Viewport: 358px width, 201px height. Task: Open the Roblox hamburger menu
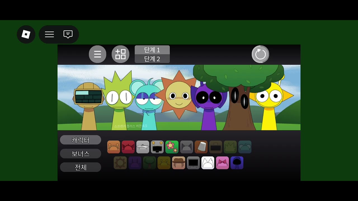50,34
